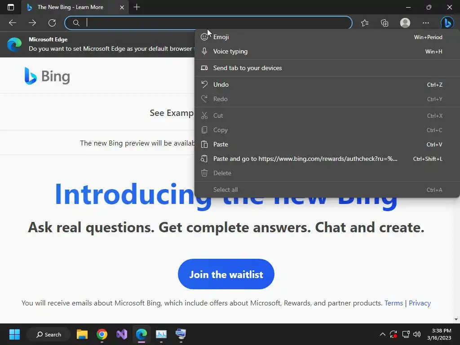460x345 pixels.
Task: Focus the empty address bar field
Action: tap(208, 22)
